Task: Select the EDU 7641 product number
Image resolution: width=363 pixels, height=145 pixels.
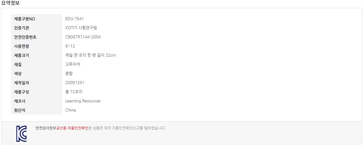Action: tap(75, 19)
